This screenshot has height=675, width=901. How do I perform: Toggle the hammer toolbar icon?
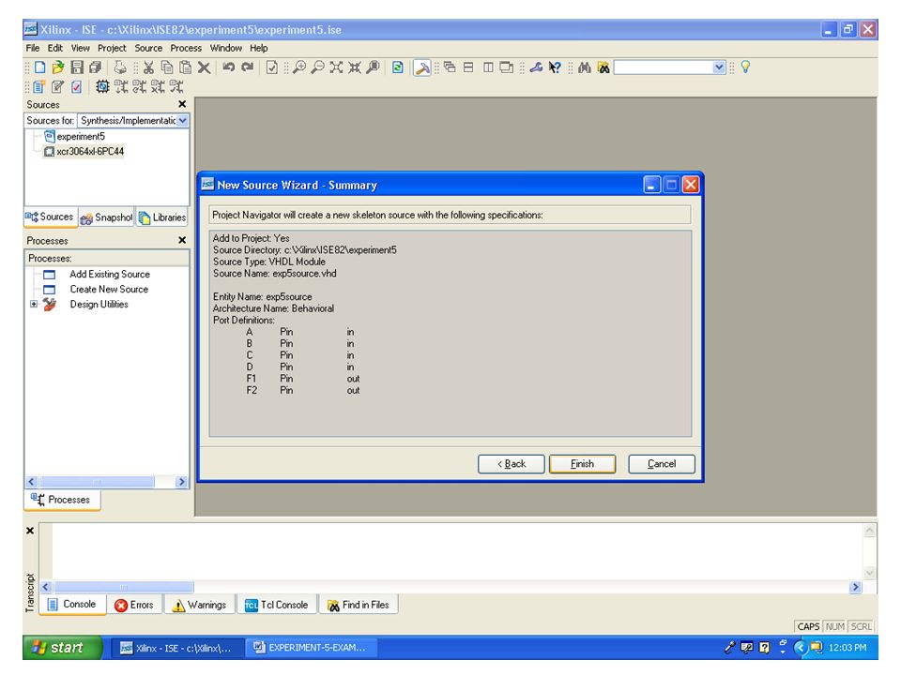422,68
